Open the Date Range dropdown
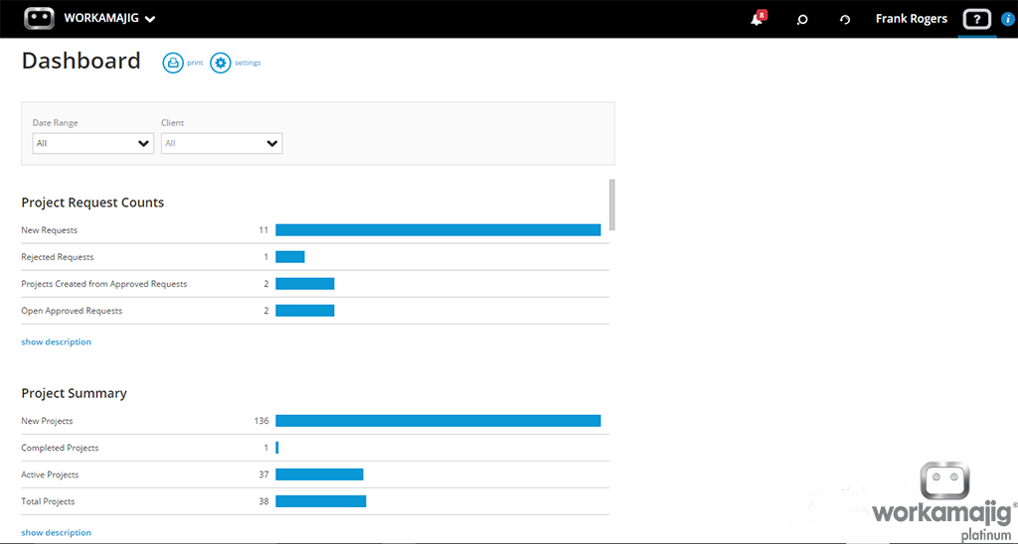The height and width of the screenshot is (544, 1018). [x=92, y=143]
